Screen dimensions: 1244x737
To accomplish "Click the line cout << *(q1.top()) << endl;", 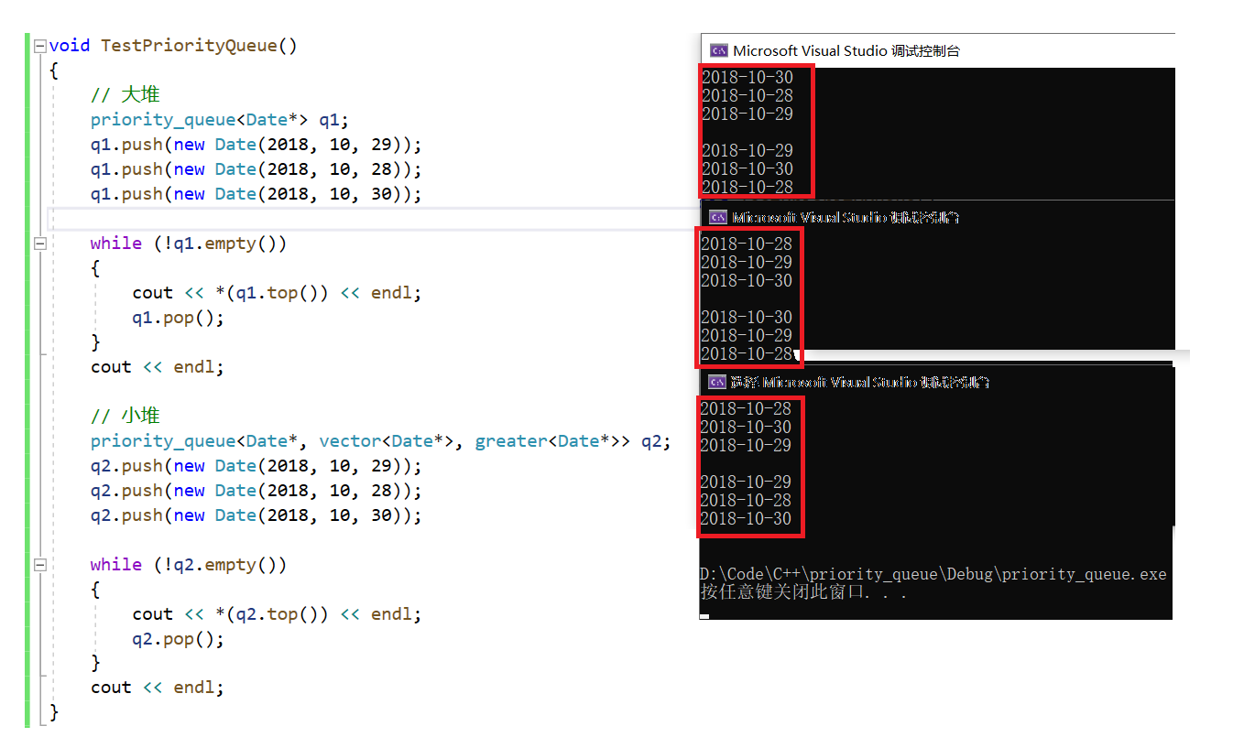I will coord(277,293).
